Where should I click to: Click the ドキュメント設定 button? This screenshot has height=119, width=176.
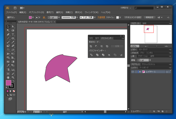133,18
